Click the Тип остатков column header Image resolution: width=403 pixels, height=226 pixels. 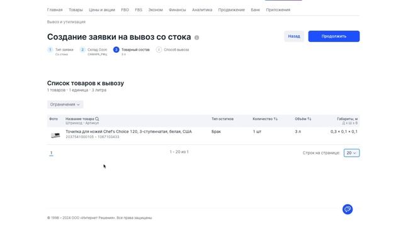click(x=222, y=119)
